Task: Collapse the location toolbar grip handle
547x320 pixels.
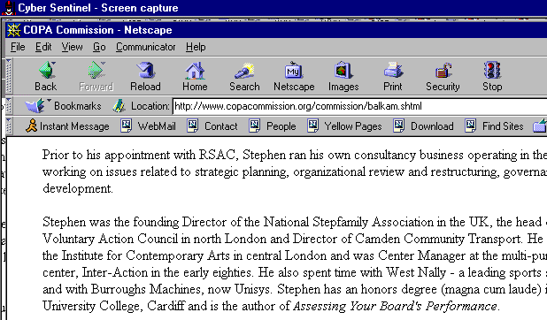Action: tap(9, 106)
